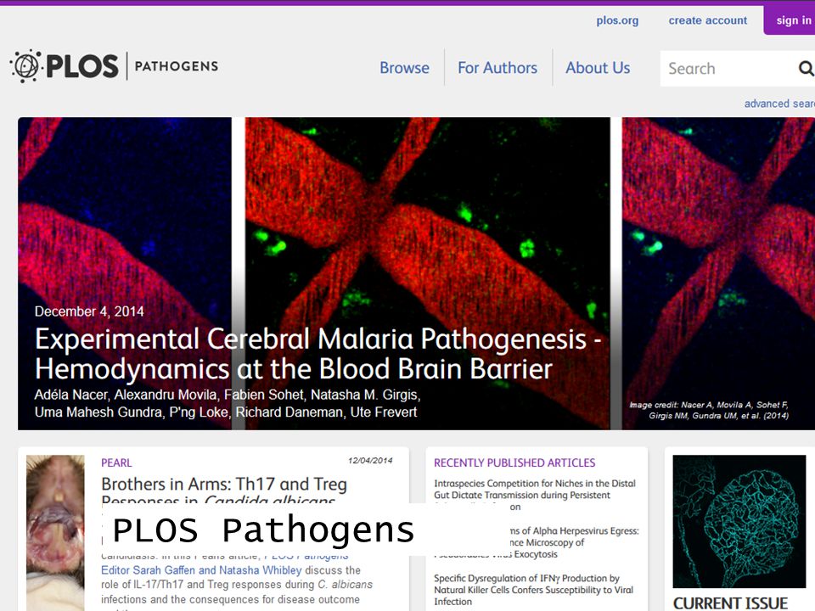This screenshot has height=611, width=815.
Task: Click the Recently Published Articles heading
Action: (514, 462)
